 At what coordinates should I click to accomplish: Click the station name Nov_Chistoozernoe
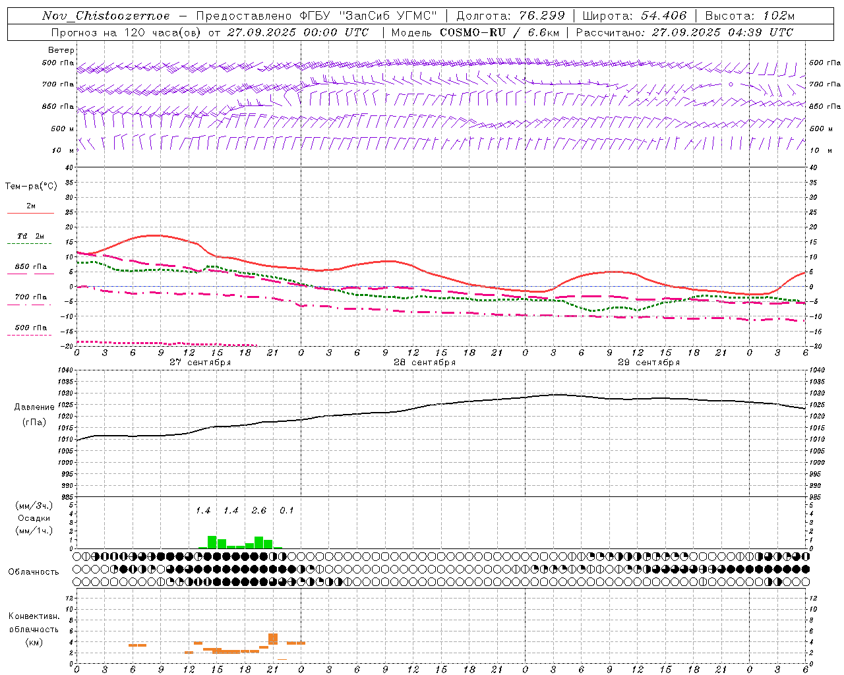tap(105, 16)
